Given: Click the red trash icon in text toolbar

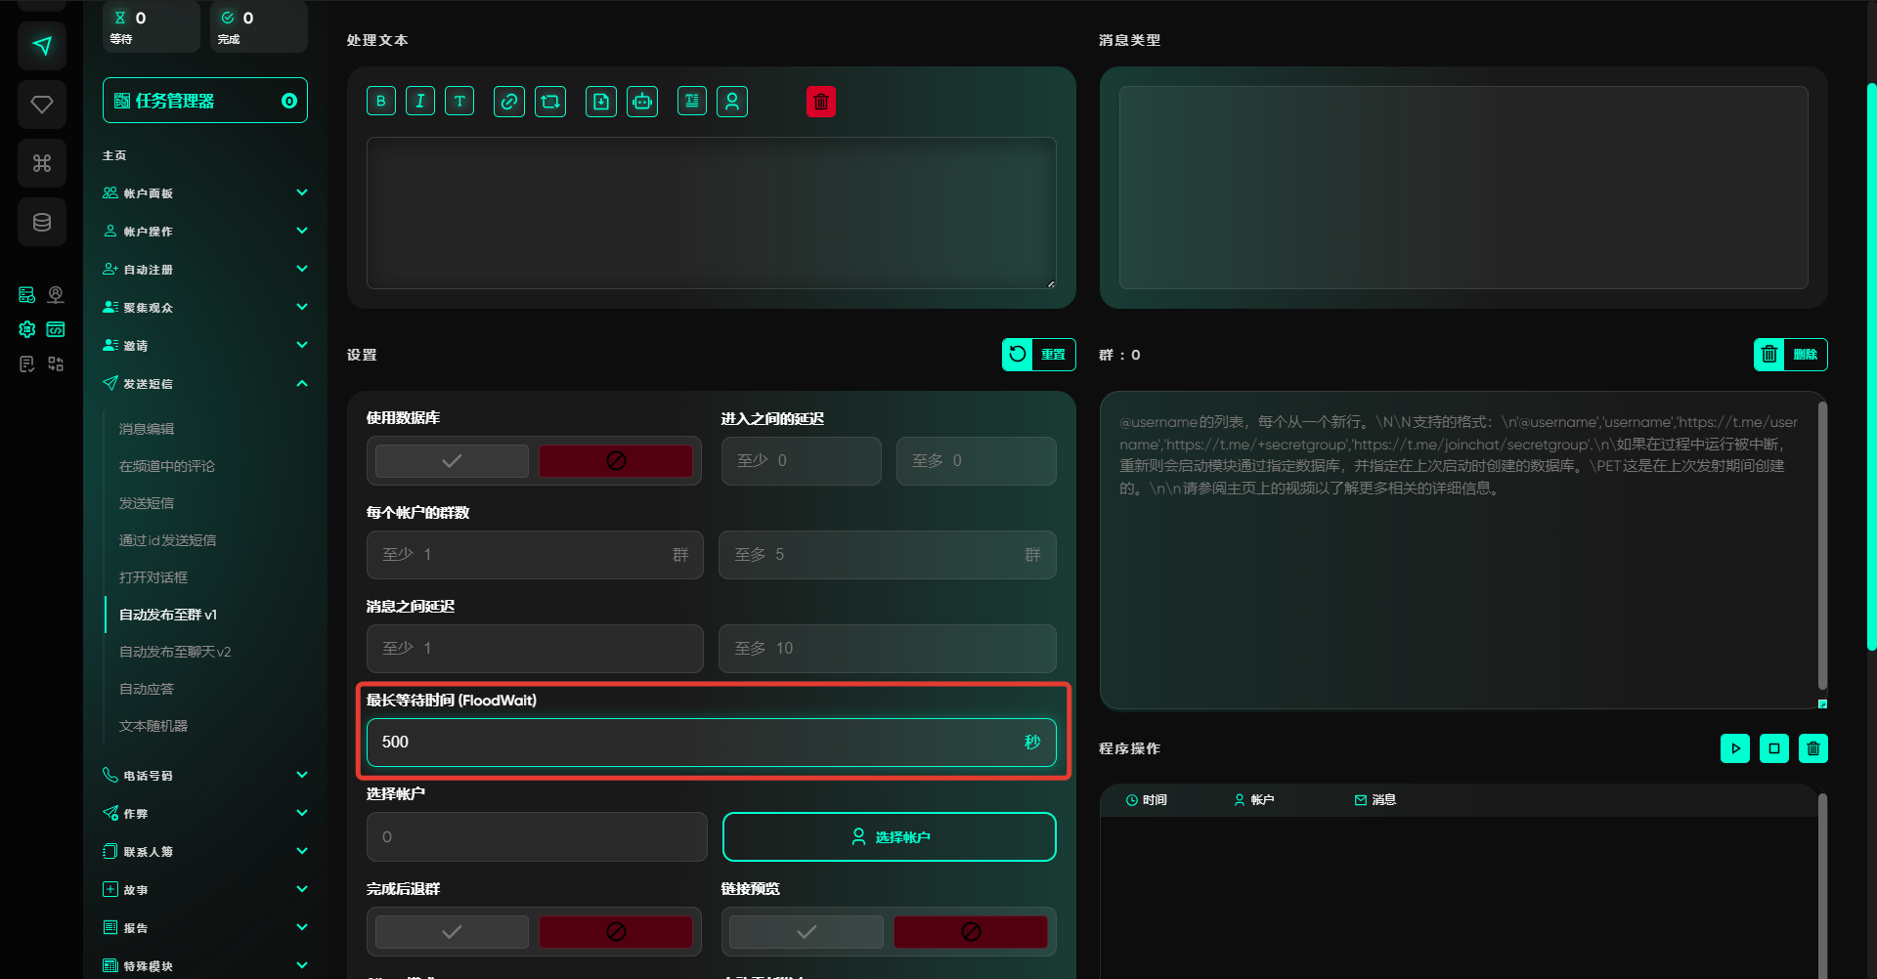Looking at the screenshot, I should (x=821, y=102).
